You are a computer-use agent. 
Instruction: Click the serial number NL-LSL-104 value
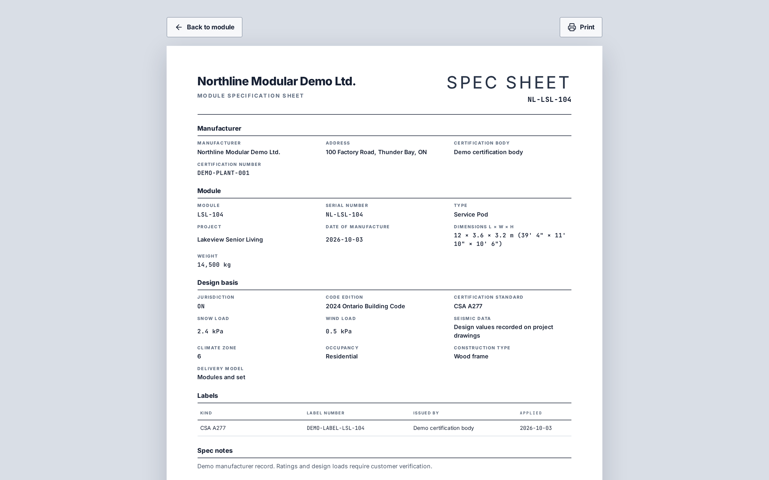pos(344,215)
